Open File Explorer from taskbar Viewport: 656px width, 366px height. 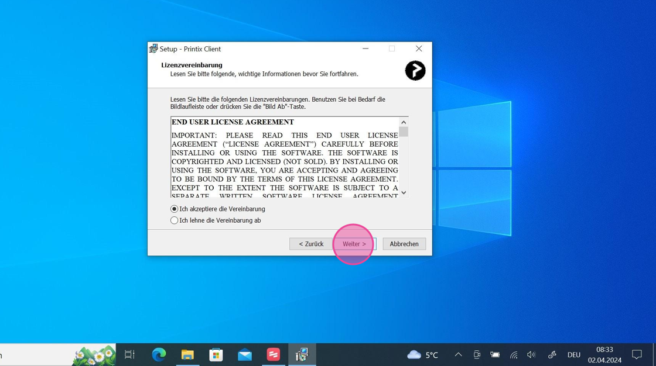click(x=187, y=355)
